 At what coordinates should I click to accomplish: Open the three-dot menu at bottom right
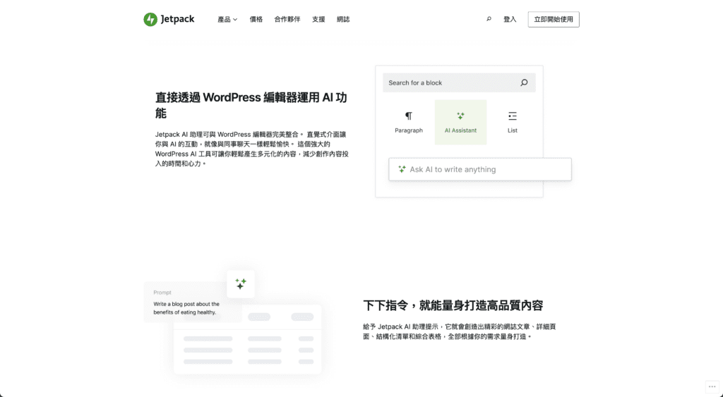coord(712,386)
